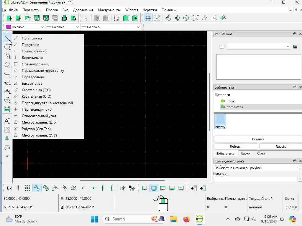Click the Zoom Out toolbar icon
302x226 pixels.
[186, 18]
